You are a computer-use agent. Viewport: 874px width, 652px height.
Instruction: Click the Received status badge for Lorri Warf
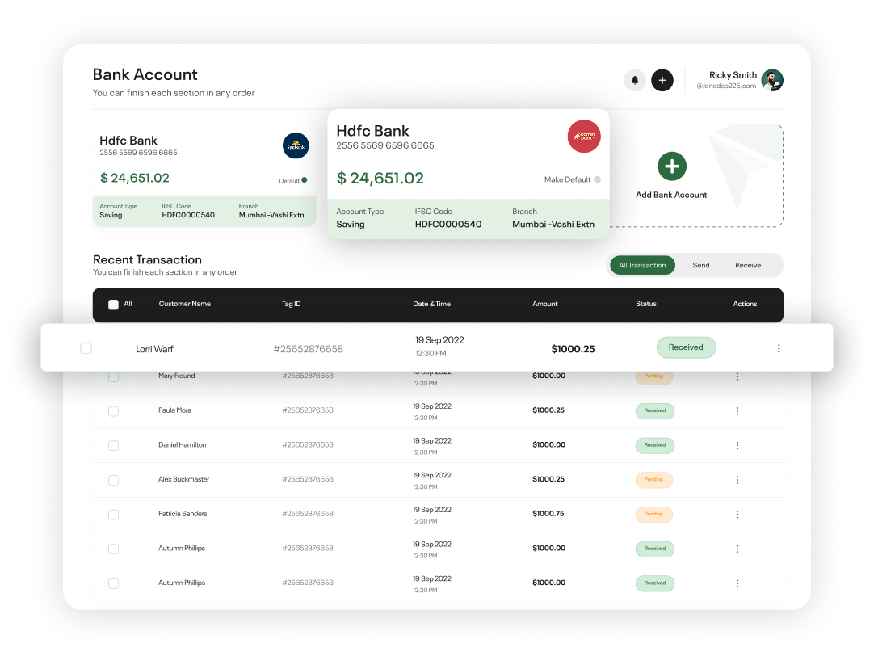click(686, 347)
